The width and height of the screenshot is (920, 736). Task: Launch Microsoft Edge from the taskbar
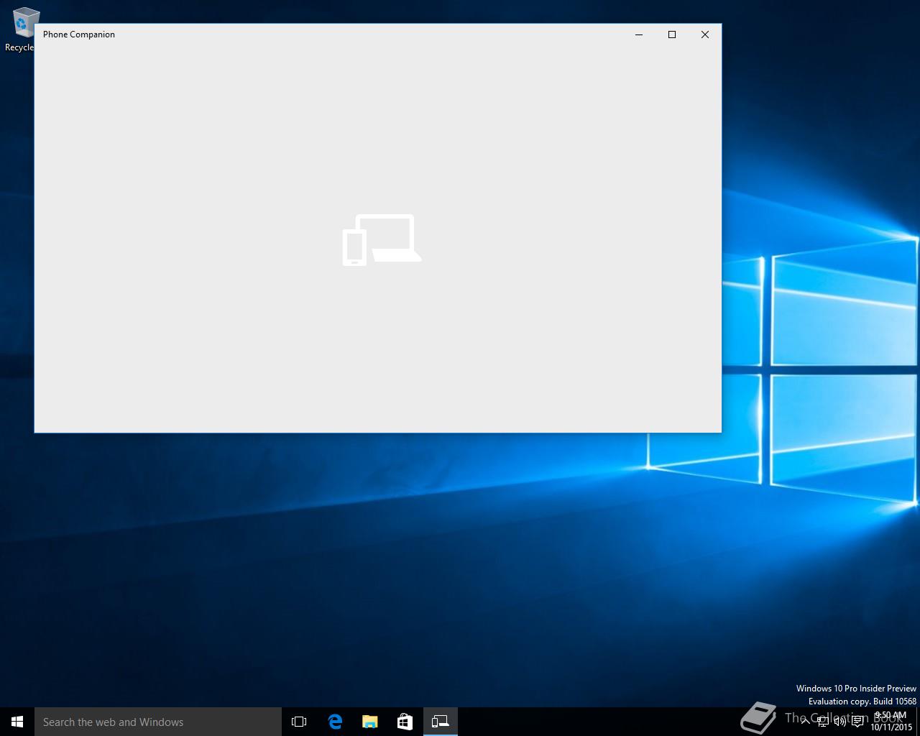tap(335, 722)
